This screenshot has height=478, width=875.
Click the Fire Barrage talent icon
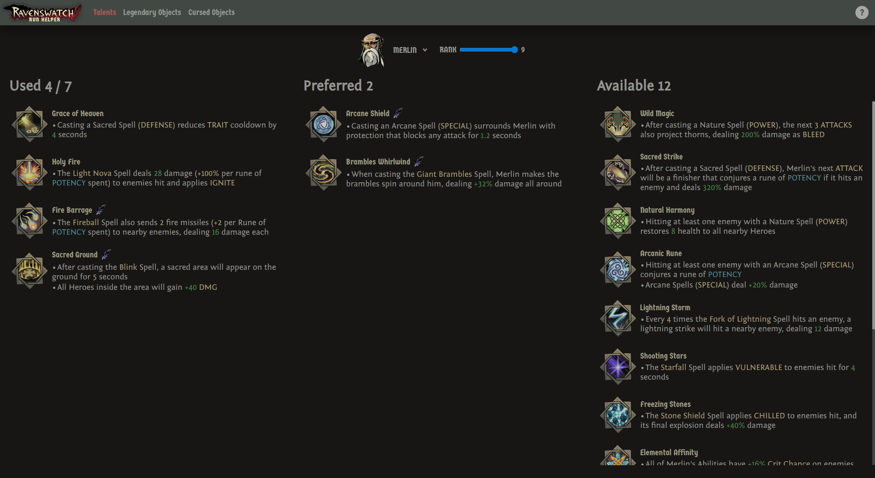pyautogui.click(x=30, y=221)
